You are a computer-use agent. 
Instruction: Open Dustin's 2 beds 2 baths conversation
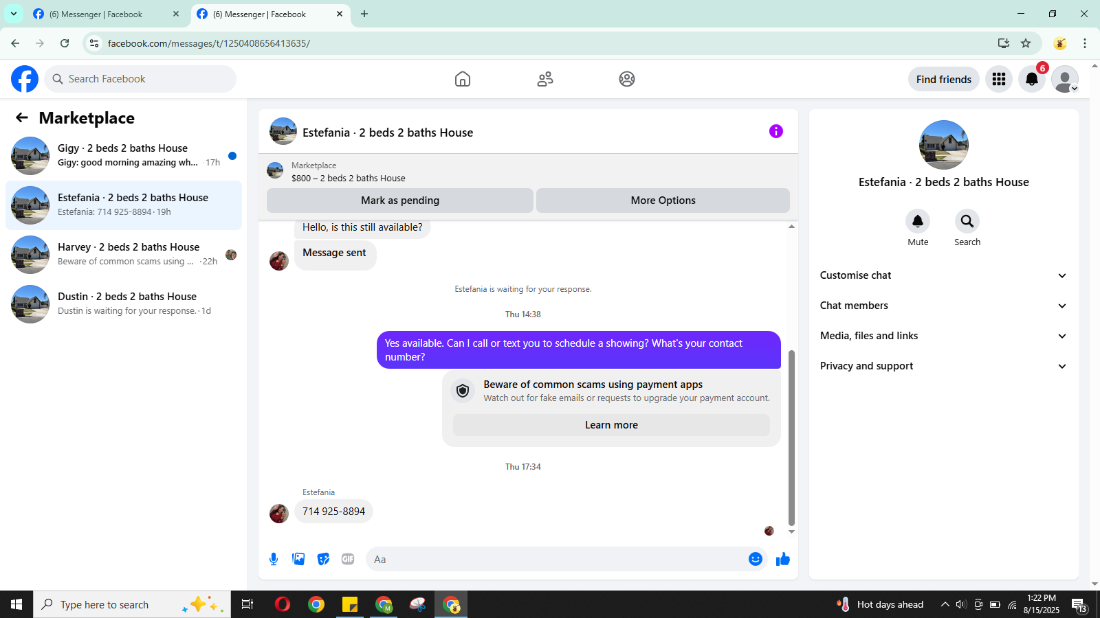pos(124,304)
